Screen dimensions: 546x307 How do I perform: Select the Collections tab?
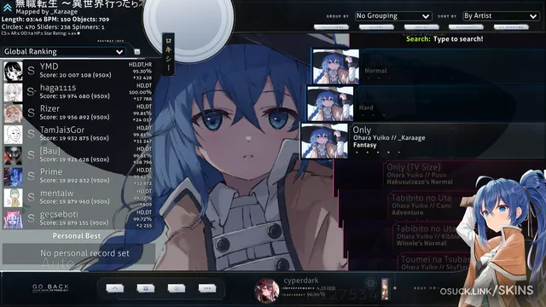pyautogui.click(x=331, y=26)
